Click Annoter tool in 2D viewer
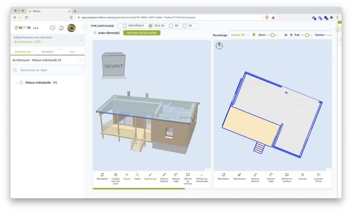Image resolution: width=352 pixels, height=212 pixels. click(302, 176)
